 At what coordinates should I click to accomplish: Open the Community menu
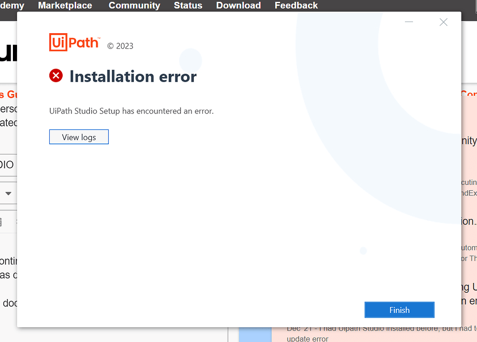(x=134, y=6)
